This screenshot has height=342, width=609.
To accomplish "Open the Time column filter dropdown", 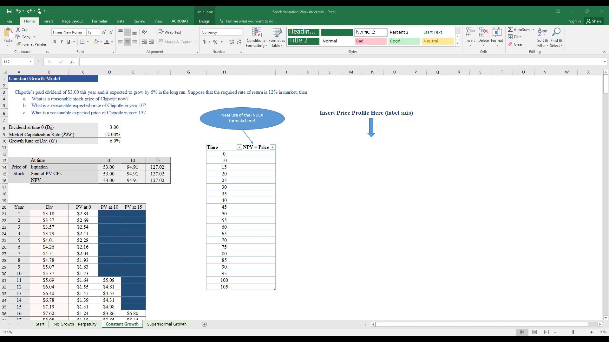I will 239,147.
